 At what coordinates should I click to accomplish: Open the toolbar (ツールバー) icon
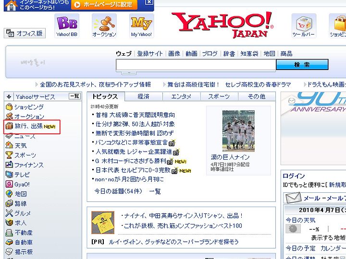pyautogui.click(x=304, y=26)
